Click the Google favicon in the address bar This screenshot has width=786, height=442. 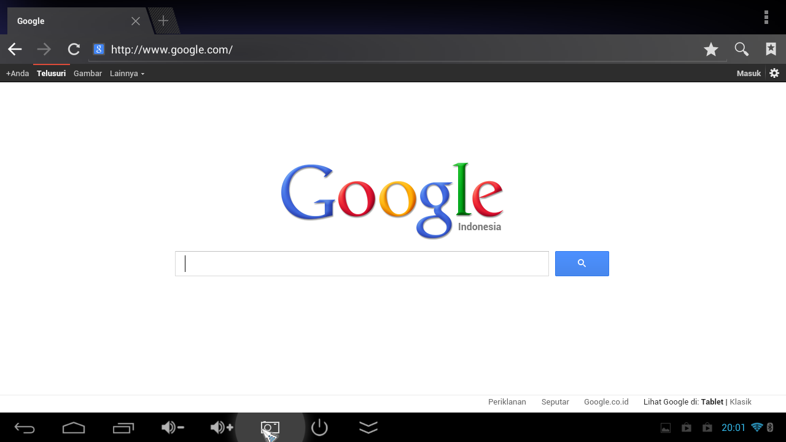pos(98,50)
